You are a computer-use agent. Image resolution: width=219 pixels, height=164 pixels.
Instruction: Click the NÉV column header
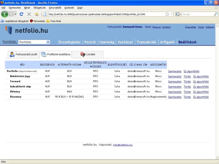tap(22, 65)
